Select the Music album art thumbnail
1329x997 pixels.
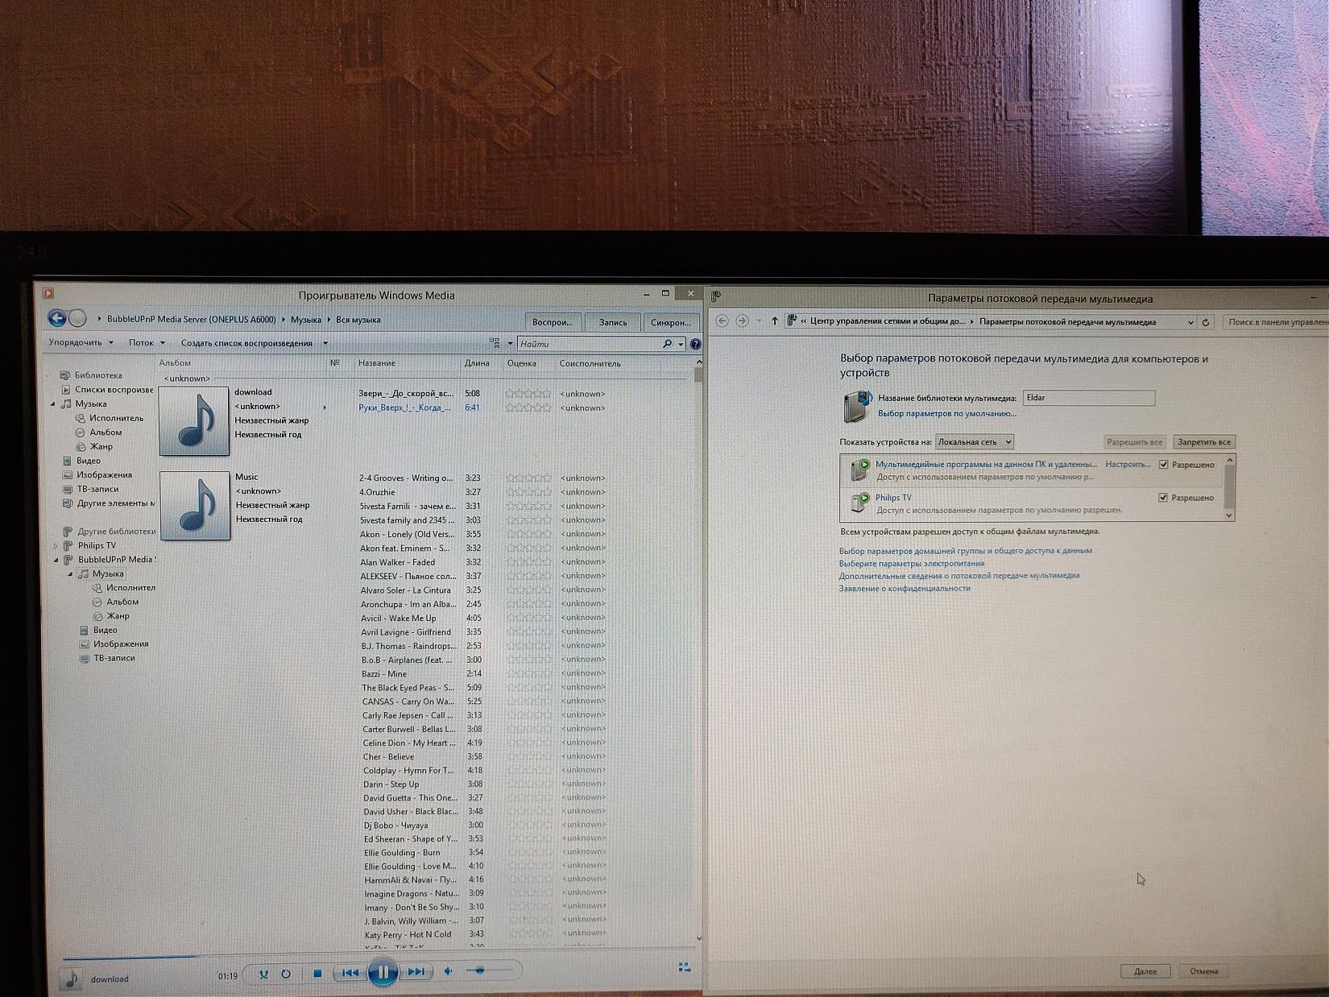click(x=195, y=506)
